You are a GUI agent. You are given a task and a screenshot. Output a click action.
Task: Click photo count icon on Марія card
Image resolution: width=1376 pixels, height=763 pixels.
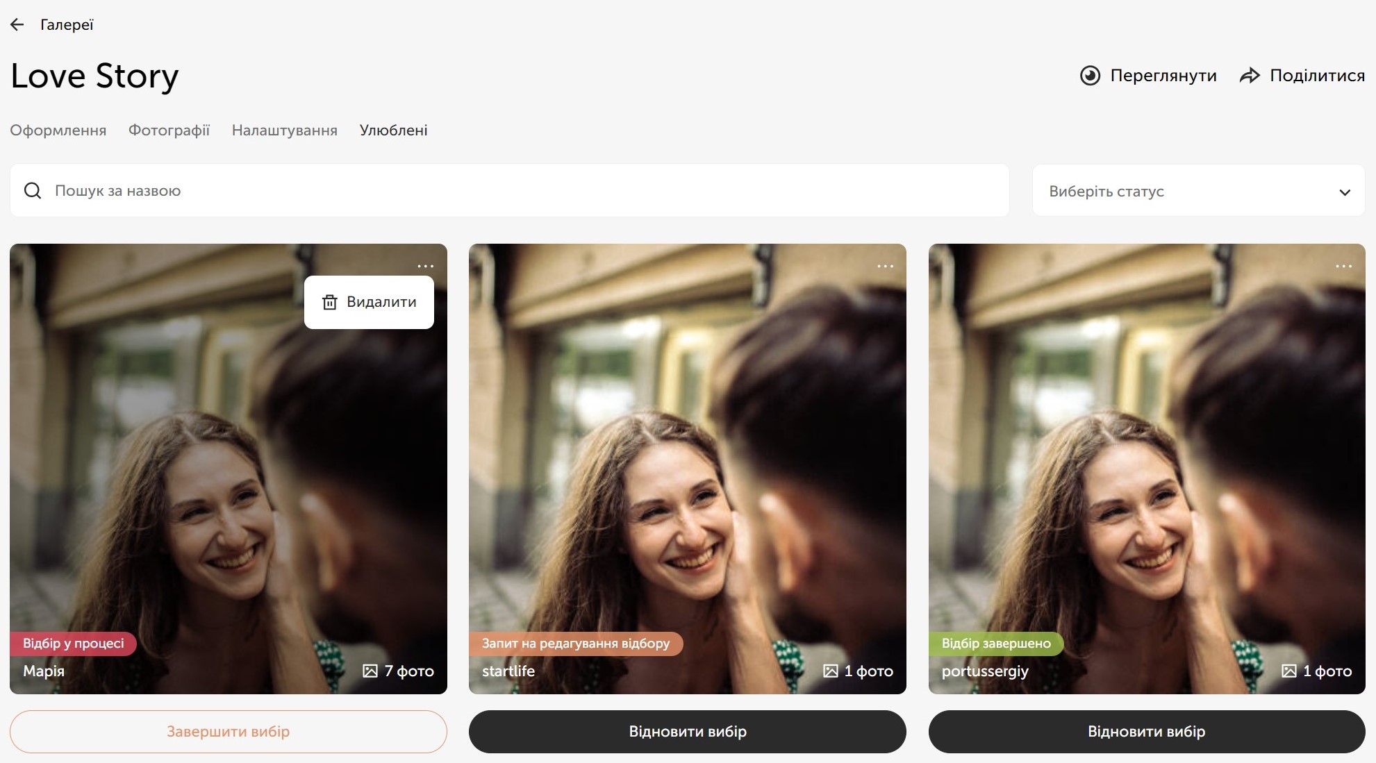pos(370,671)
